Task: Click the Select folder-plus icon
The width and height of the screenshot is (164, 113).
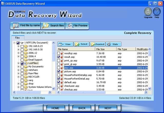Action: 77,44
